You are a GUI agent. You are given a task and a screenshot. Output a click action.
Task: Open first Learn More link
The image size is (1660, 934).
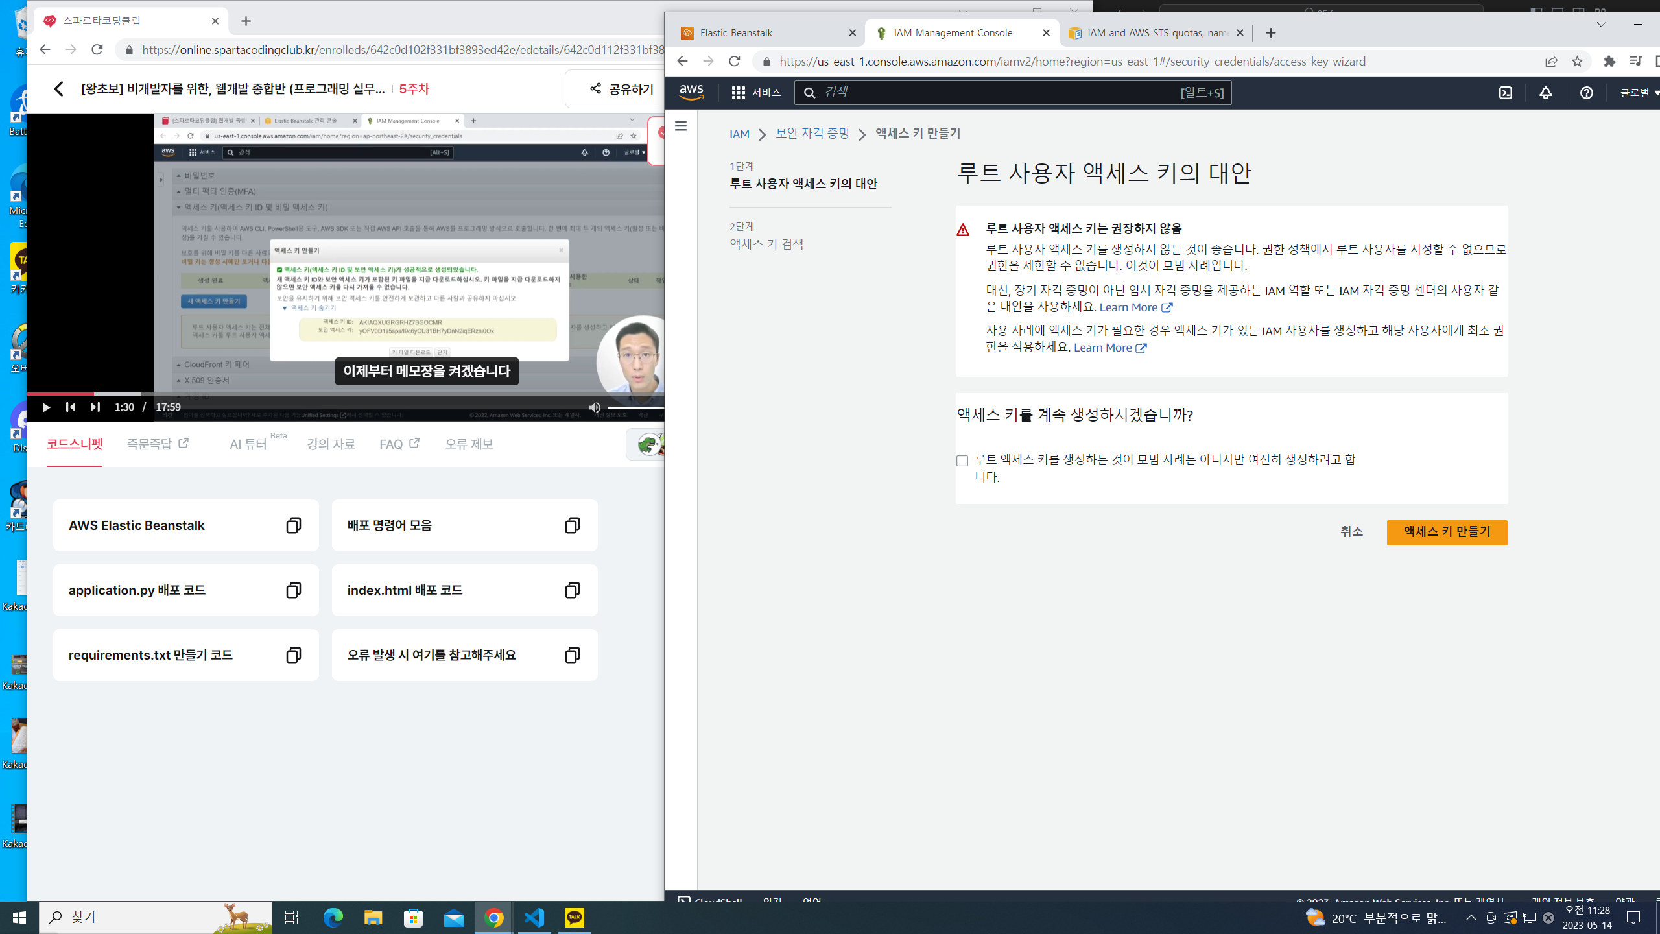tap(1136, 307)
